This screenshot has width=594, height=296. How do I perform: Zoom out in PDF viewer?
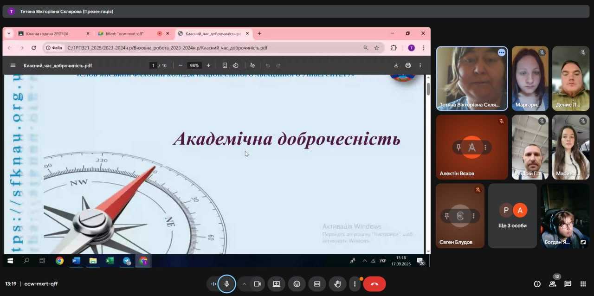tap(181, 65)
